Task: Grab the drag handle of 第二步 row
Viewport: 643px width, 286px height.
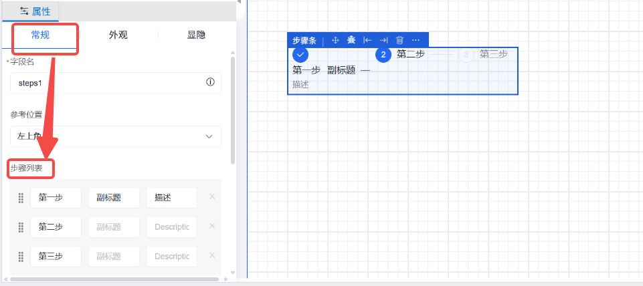Action: (21, 227)
